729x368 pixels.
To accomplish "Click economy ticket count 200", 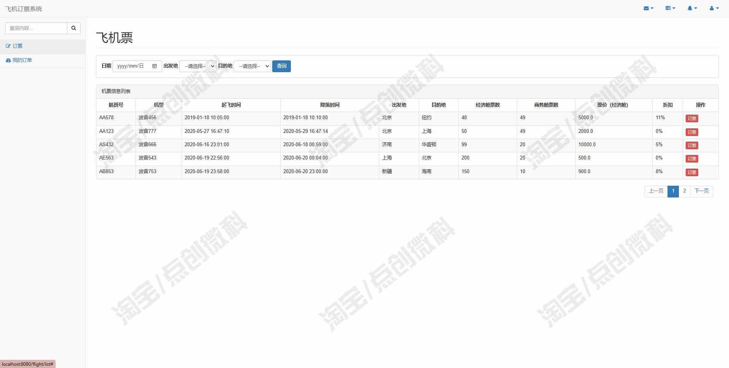I will pyautogui.click(x=488, y=158).
